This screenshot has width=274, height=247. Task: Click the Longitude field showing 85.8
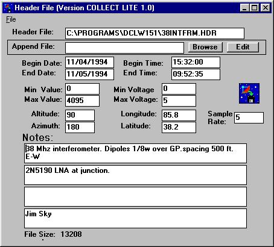(179, 115)
